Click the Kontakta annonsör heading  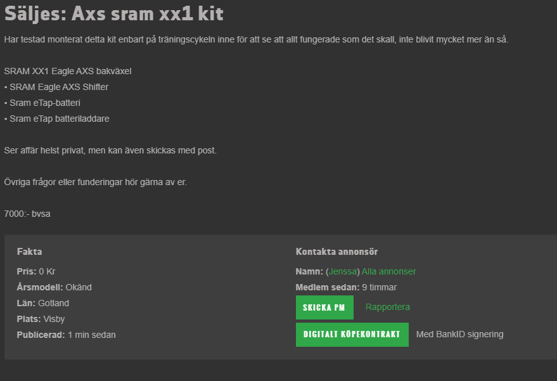pos(336,252)
